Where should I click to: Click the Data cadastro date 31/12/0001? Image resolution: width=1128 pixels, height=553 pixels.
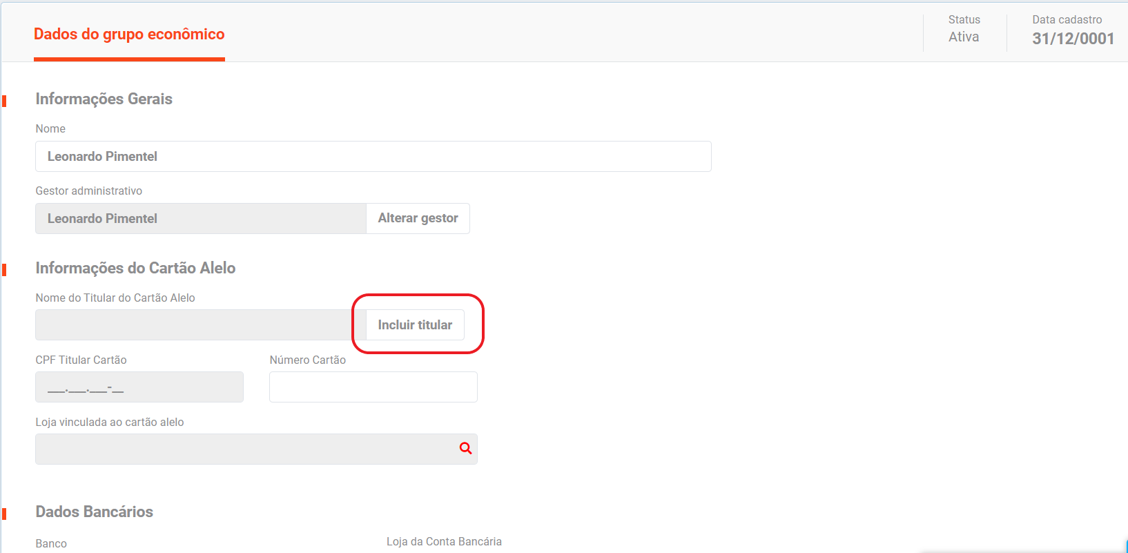1073,39
